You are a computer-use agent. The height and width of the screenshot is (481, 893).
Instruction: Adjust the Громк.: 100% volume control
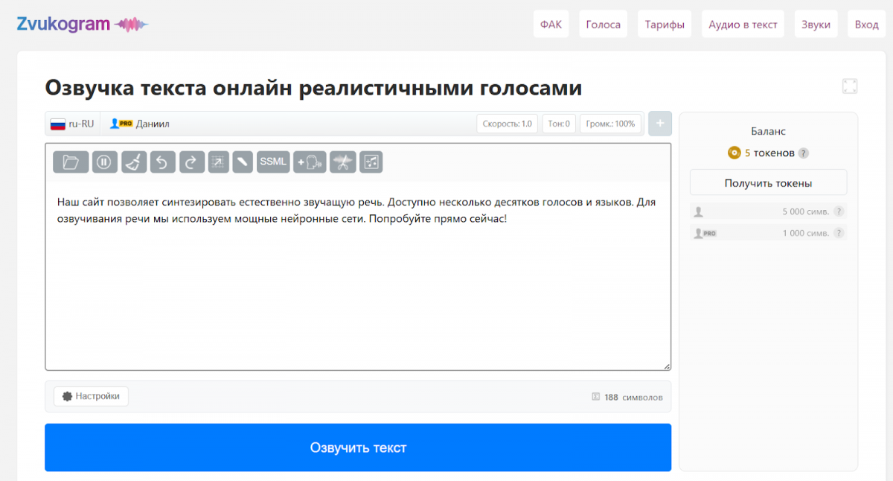(x=610, y=124)
